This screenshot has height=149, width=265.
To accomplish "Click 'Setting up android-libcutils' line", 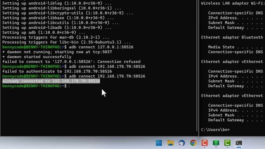I will click(x=60, y=23).
